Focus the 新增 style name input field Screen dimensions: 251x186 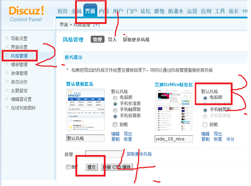tap(104, 154)
